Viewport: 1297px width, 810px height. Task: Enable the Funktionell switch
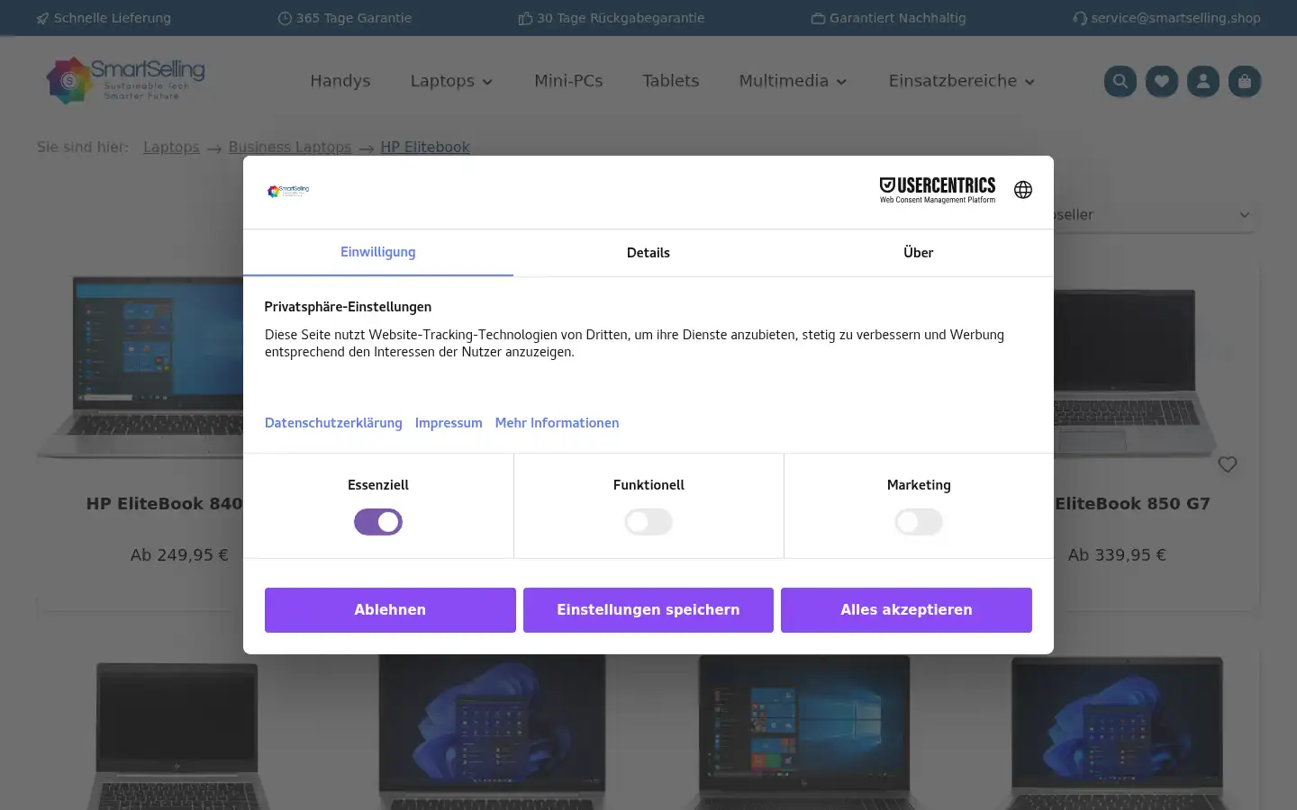[x=648, y=522]
